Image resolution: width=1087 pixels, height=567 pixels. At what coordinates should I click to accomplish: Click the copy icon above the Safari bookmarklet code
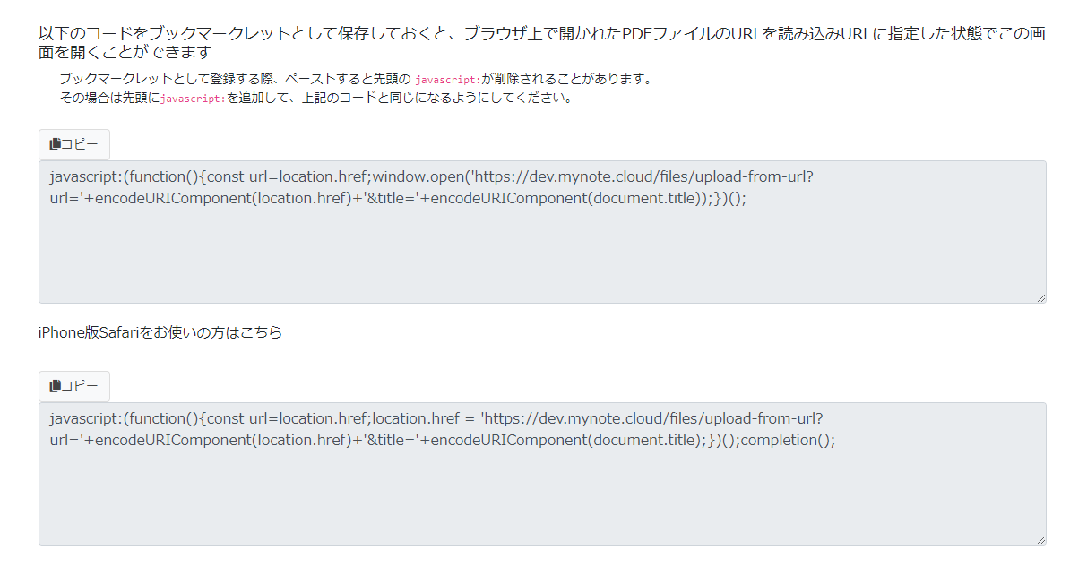click(54, 386)
